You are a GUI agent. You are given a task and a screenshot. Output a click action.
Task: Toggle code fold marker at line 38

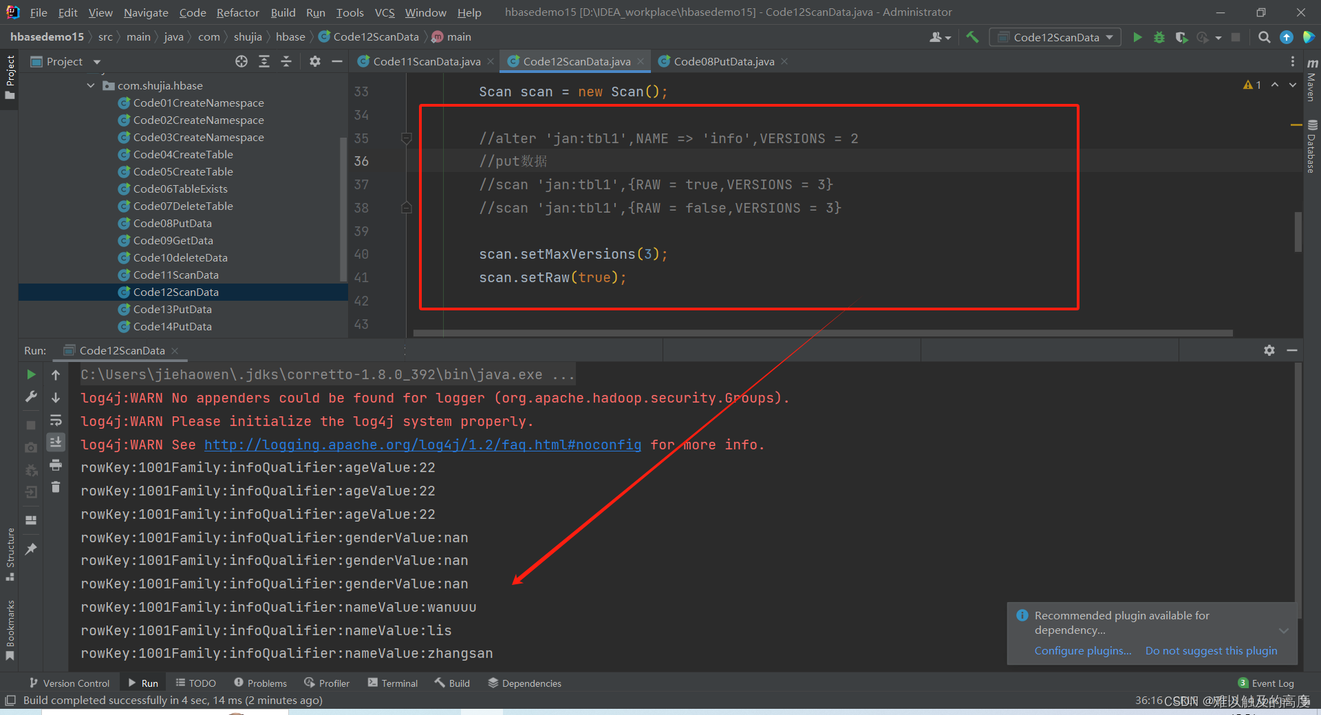point(407,207)
